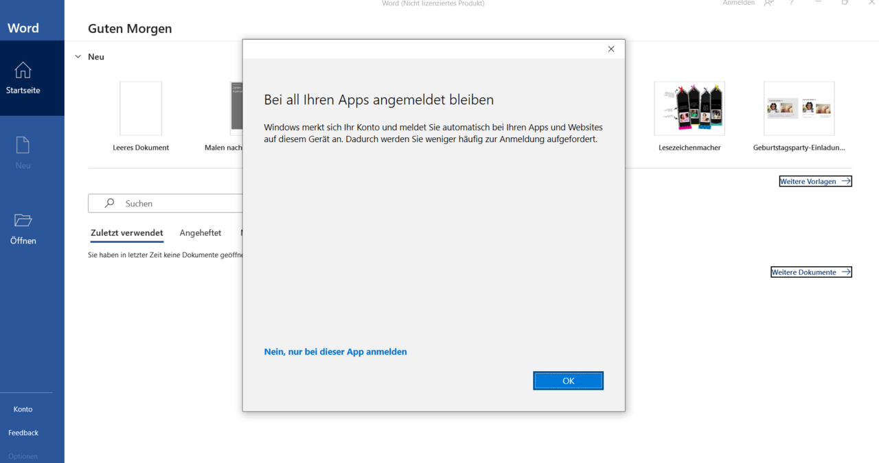Switch to the Angeheftet tab
The width and height of the screenshot is (879, 463).
[200, 233]
